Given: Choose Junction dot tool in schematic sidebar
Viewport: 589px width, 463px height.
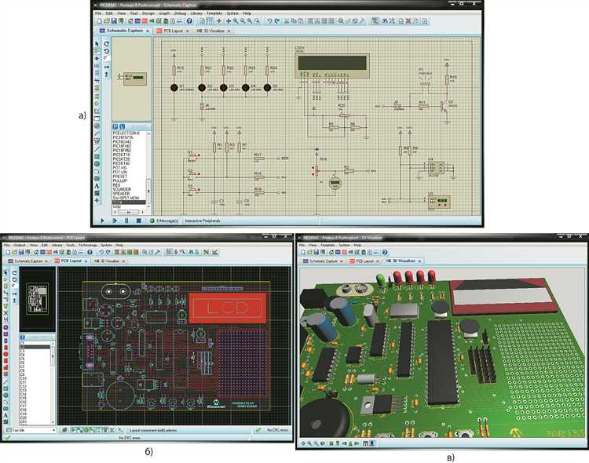Looking at the screenshot, I should [x=97, y=59].
